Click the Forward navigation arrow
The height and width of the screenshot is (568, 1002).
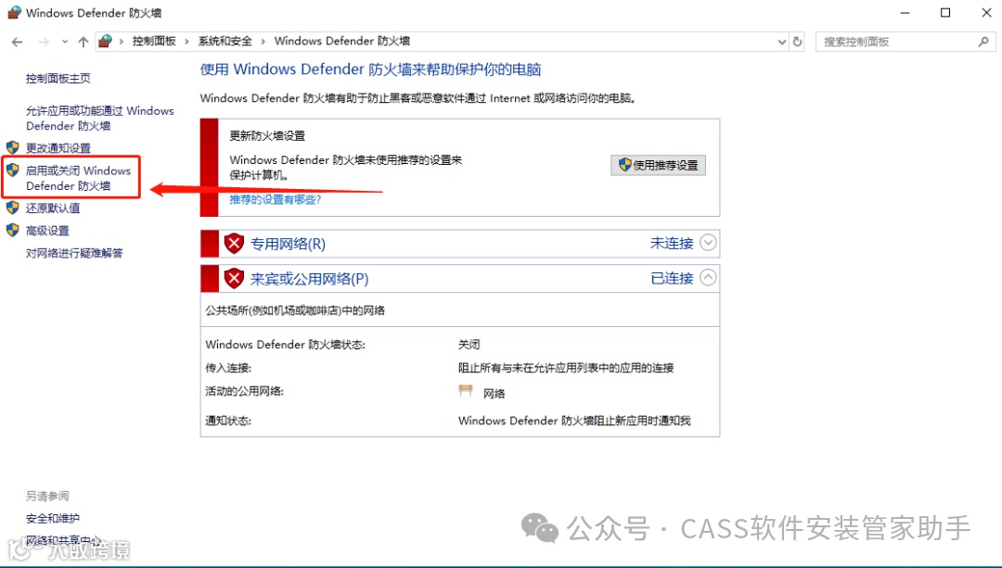point(44,42)
